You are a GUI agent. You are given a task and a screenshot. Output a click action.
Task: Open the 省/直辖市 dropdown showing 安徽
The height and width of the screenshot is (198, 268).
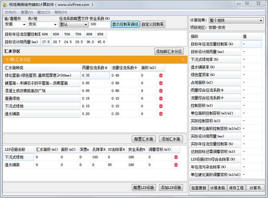[15, 25]
